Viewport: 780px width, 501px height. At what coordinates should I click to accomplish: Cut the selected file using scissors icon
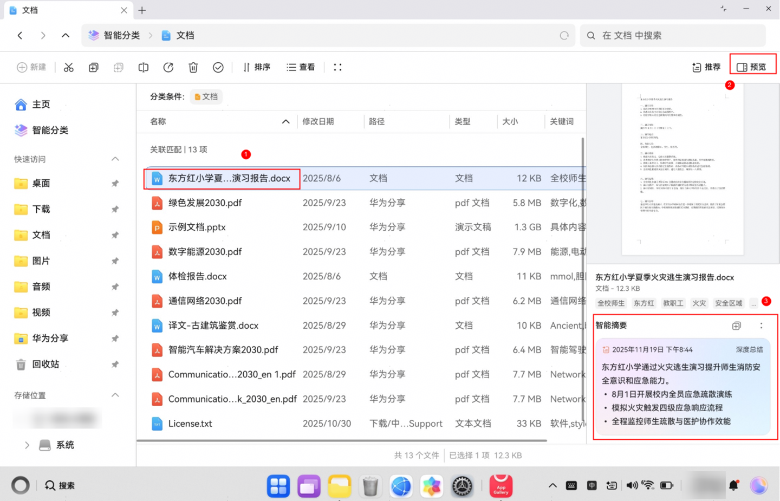point(68,67)
